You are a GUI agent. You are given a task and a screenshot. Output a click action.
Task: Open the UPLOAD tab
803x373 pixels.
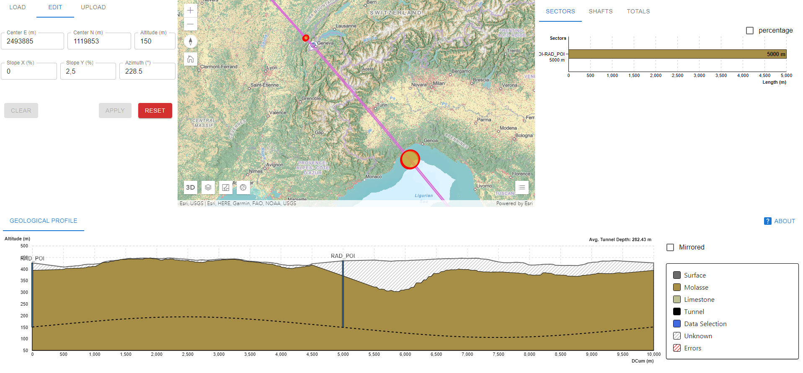pyautogui.click(x=93, y=8)
